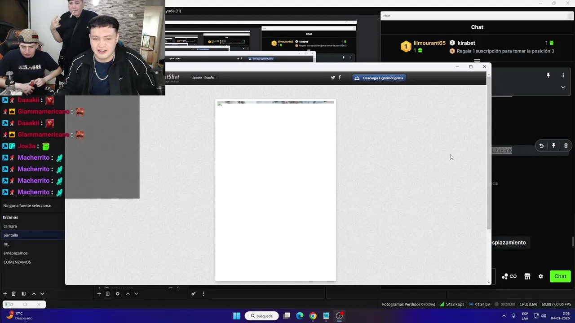
Task: Click the Facebook icon in Lightshot header
Action: tap(340, 78)
